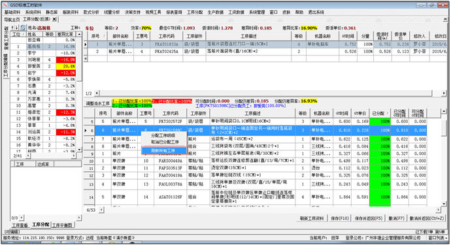Screen dimensions: 451x245
Task: Open the 工资数据 menu
Action: 236,12
